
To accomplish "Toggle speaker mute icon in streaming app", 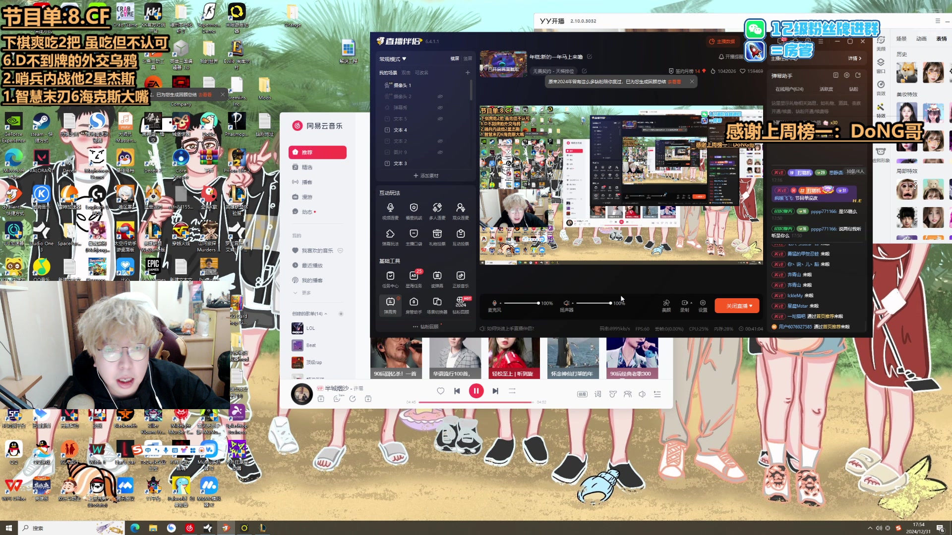I will point(566,303).
